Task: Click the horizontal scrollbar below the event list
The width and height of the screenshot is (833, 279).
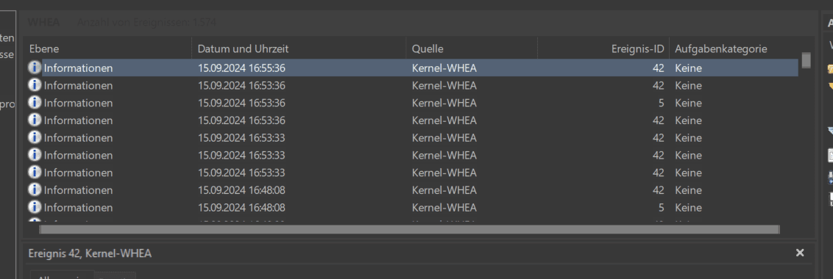Action: pyautogui.click(x=409, y=229)
